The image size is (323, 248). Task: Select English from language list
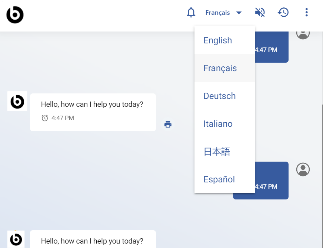218,40
